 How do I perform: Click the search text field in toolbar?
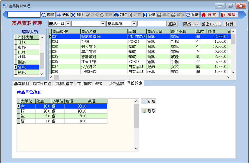coord(24,15)
